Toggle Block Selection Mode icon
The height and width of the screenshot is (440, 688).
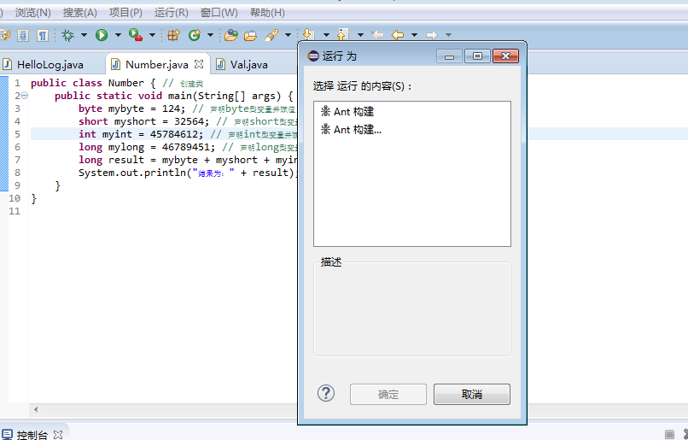[23, 35]
